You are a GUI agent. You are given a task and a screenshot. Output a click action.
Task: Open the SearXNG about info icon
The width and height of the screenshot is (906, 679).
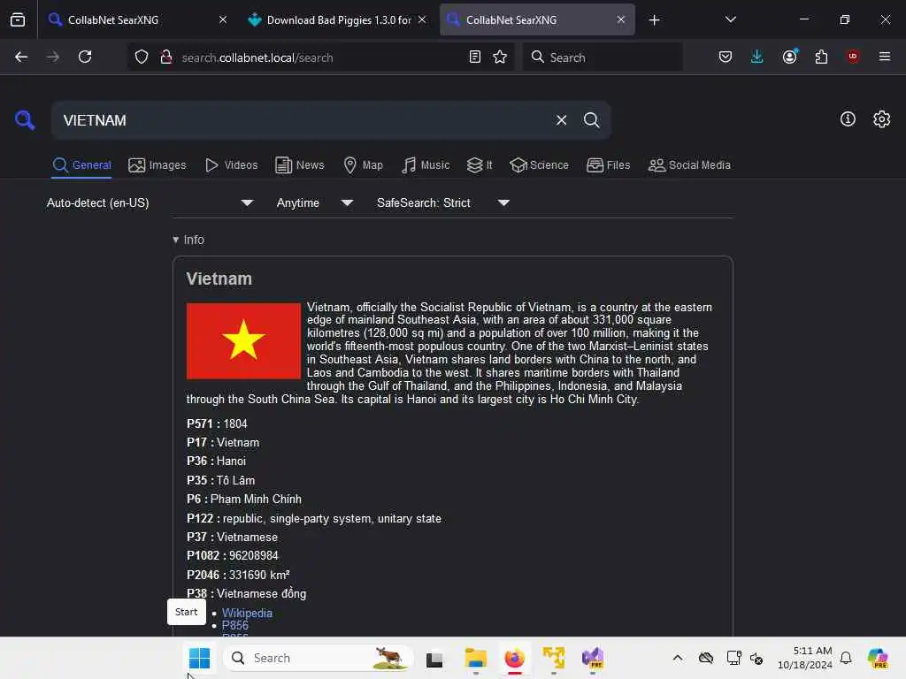pyautogui.click(x=848, y=119)
